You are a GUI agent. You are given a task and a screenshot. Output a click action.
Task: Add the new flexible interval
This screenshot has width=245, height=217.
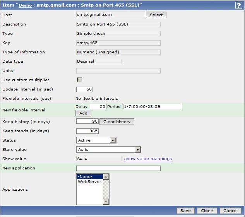tap(83, 113)
